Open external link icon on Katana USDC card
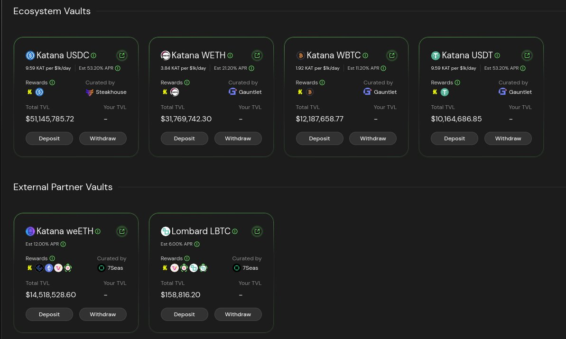The image size is (566, 339). tap(122, 55)
